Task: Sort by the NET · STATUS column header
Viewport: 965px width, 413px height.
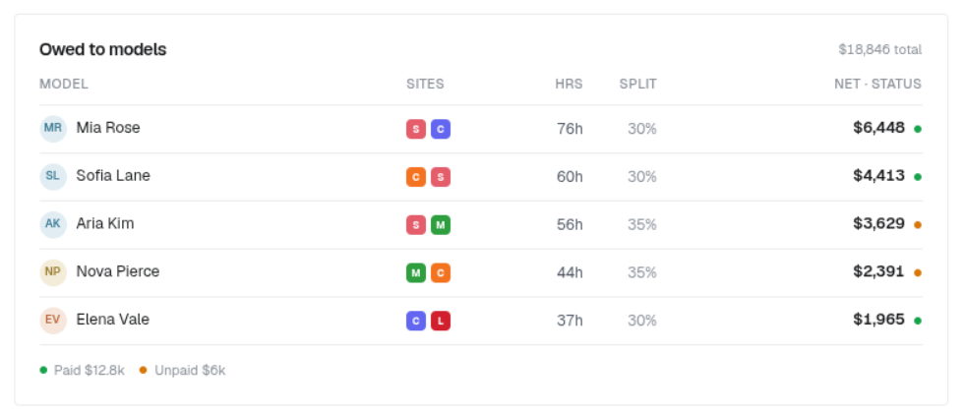Action: pyautogui.click(x=877, y=84)
